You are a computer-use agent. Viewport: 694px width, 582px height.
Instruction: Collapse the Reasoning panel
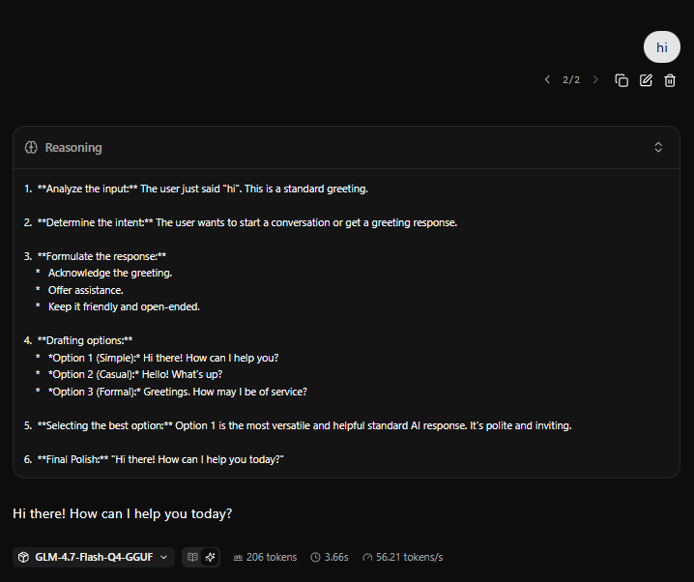658,147
